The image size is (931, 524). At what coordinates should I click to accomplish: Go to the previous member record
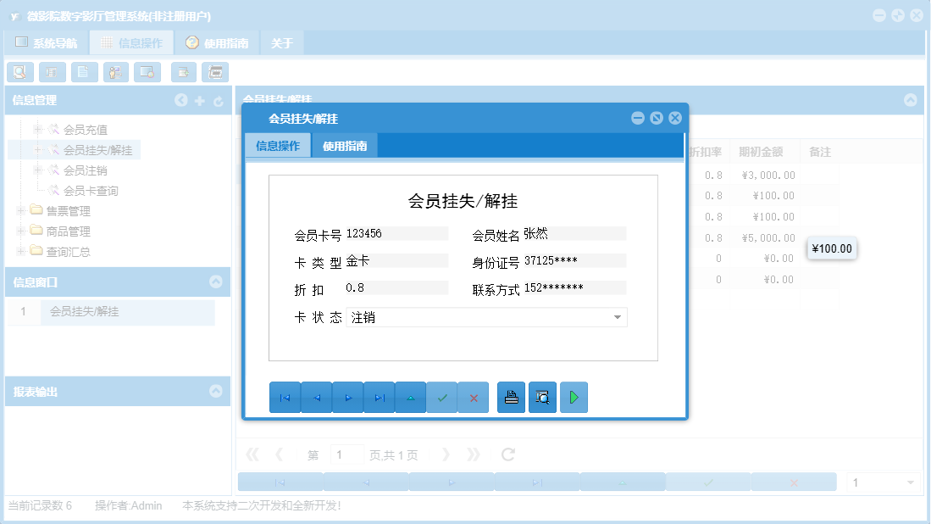click(317, 397)
